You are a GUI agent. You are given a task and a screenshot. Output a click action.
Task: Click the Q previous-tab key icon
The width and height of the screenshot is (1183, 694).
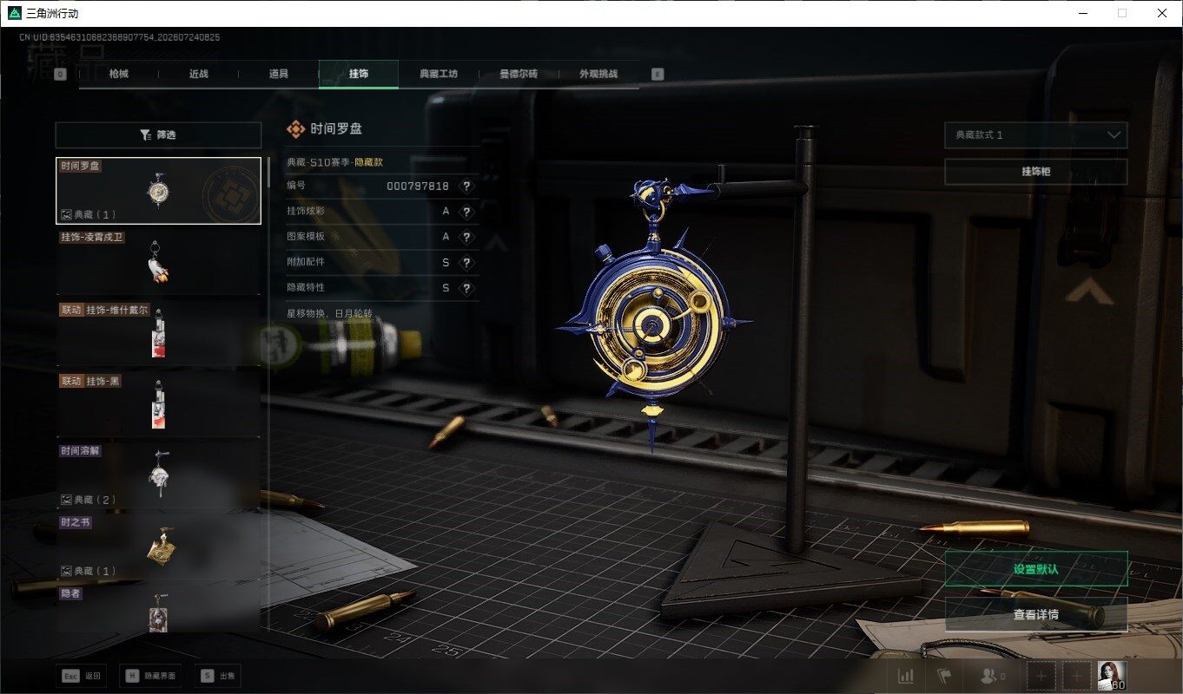[x=60, y=75]
